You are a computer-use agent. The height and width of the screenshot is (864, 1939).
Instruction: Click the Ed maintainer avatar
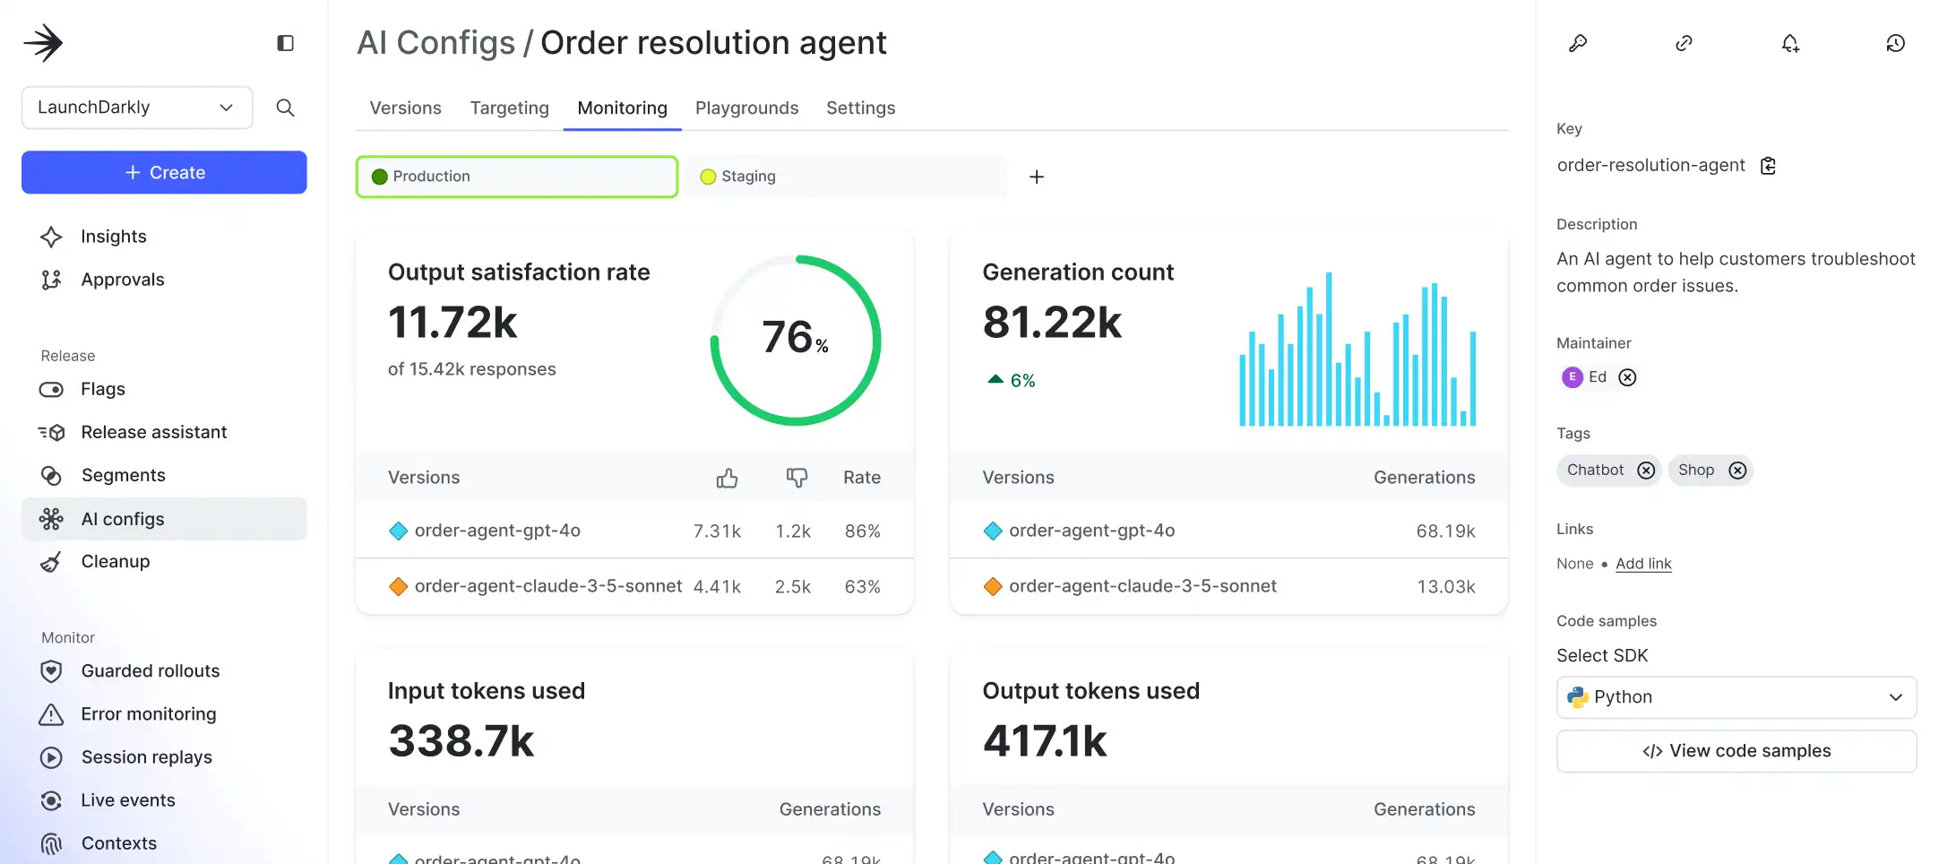coord(1572,377)
